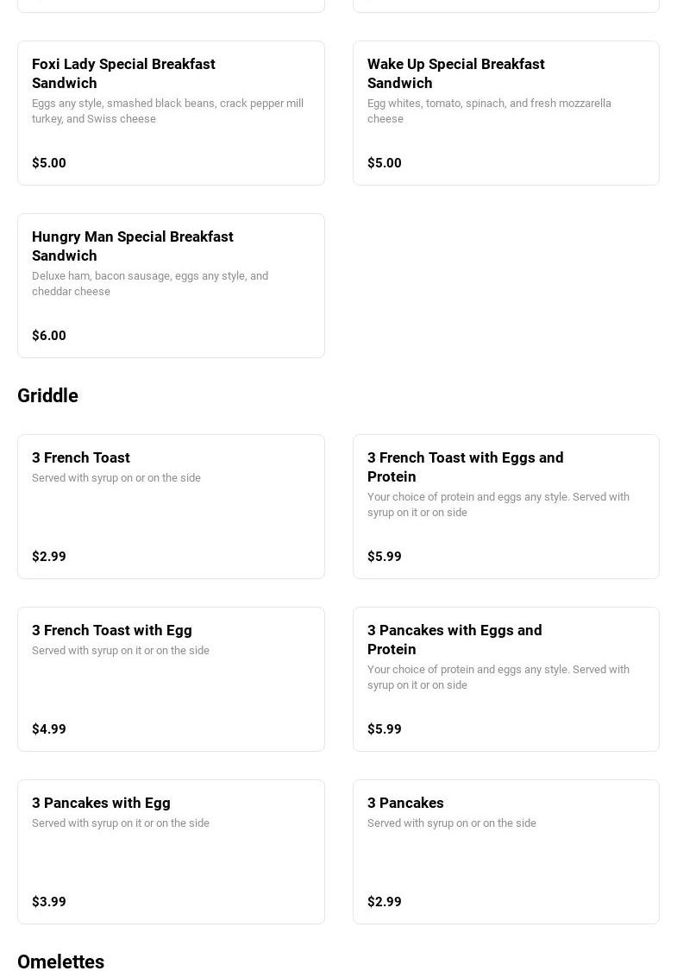Open Hungry Man Special Breakfast Sandwich
The height and width of the screenshot is (971, 677).
click(x=132, y=246)
